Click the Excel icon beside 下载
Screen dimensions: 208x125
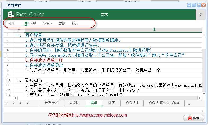click(x=26, y=23)
